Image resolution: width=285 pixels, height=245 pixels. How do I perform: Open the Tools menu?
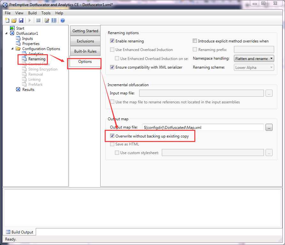[46, 13]
